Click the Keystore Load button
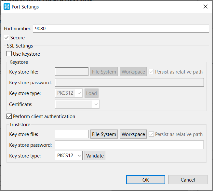The height and width of the screenshot is (191, 213). tap(92, 93)
